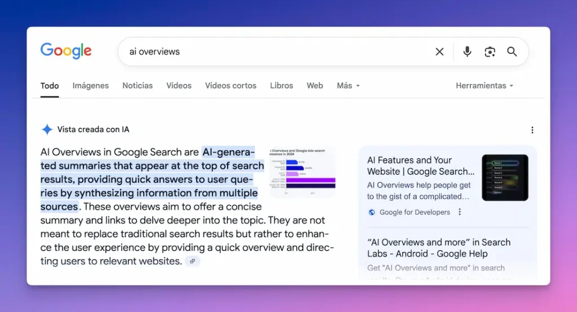This screenshot has width=577, height=312.
Task: Click the Google for Developers globe favicon
Action: coord(372,212)
